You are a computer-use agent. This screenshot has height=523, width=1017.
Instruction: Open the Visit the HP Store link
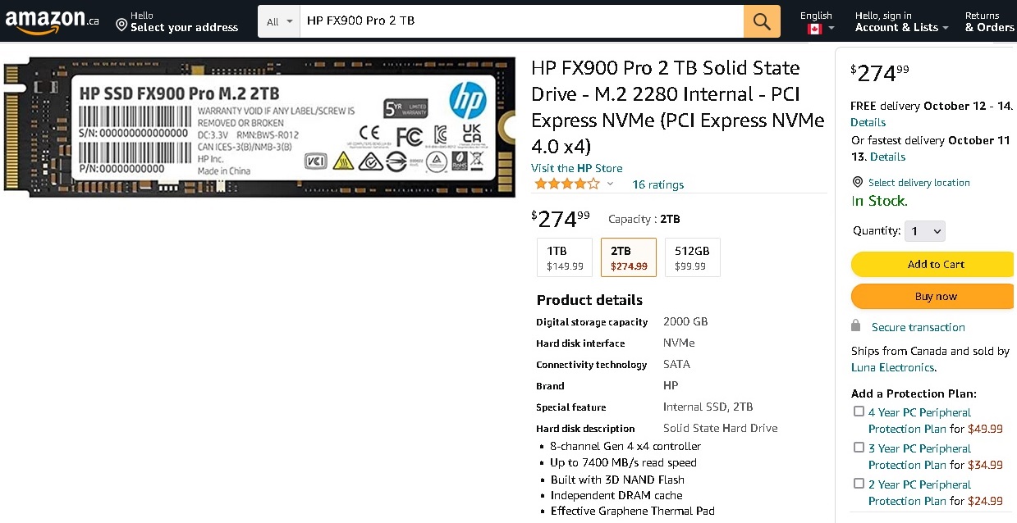click(576, 168)
